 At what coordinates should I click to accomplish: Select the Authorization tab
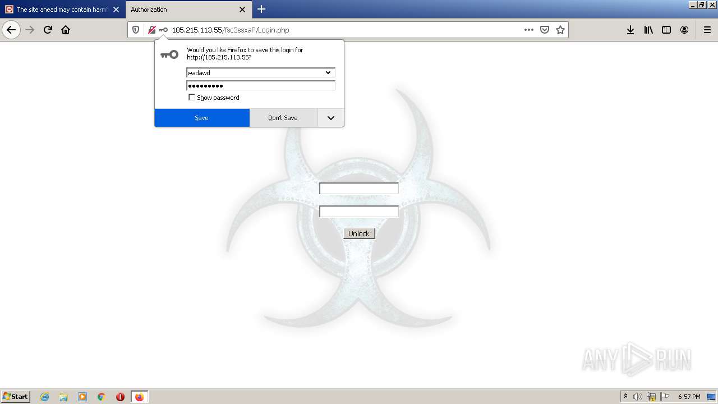[188, 10]
